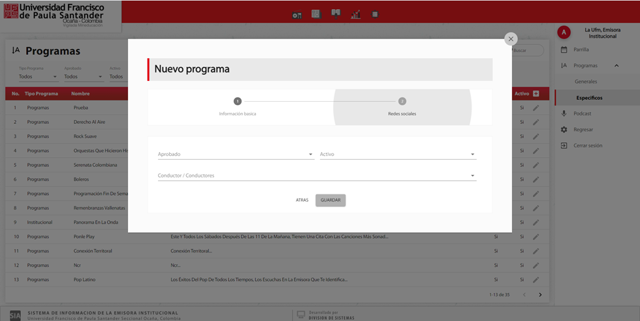Click the Cerrar sesión logout icon
Image resolution: width=640 pixels, height=321 pixels.
coord(564,145)
